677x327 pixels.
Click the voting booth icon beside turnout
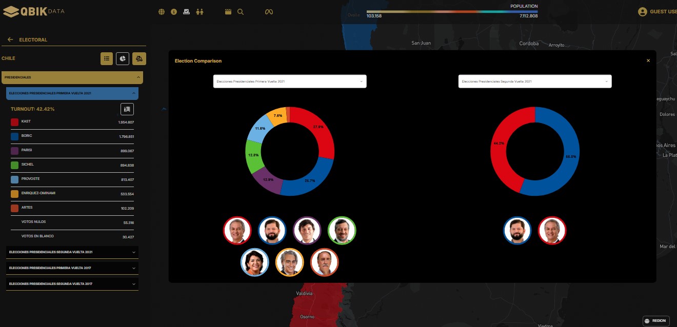click(x=127, y=109)
